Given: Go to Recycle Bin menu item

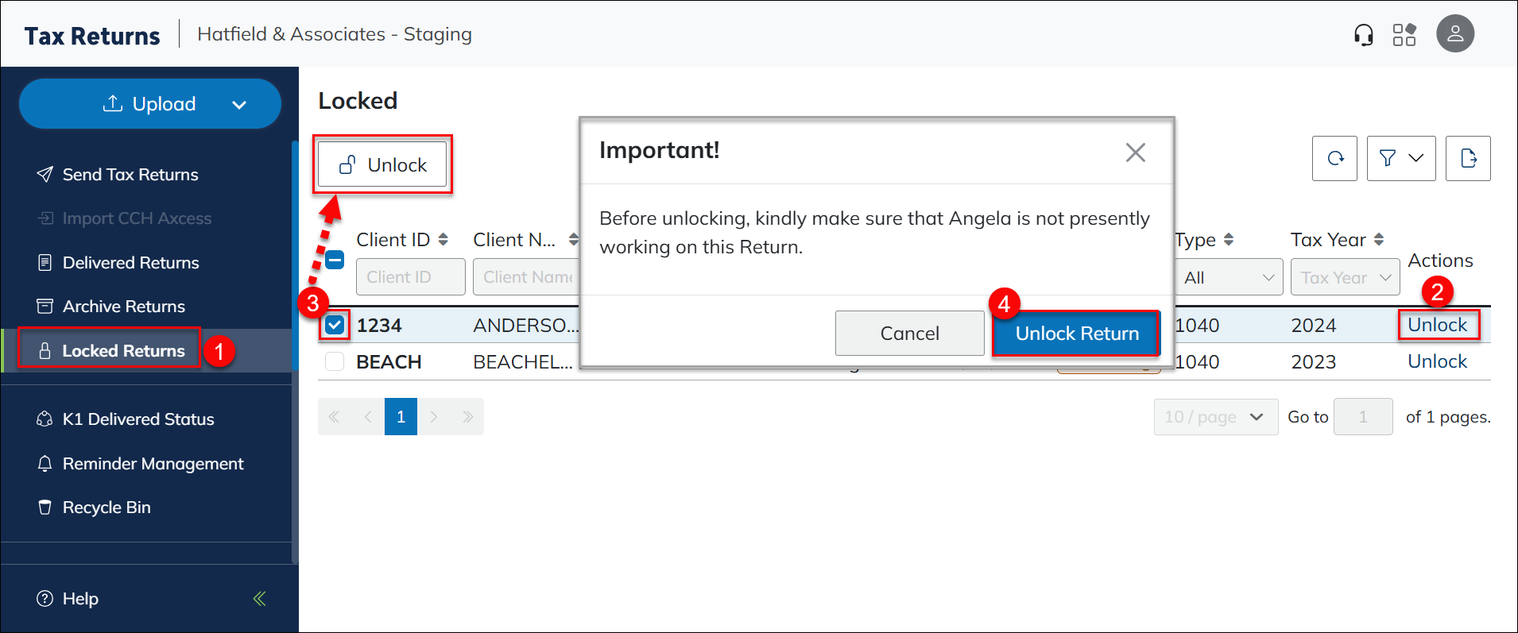Looking at the screenshot, I should [106, 508].
